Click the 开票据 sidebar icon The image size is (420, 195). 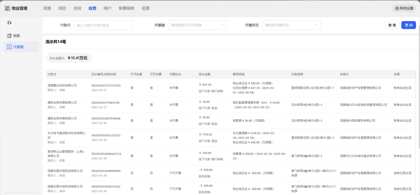[9, 47]
